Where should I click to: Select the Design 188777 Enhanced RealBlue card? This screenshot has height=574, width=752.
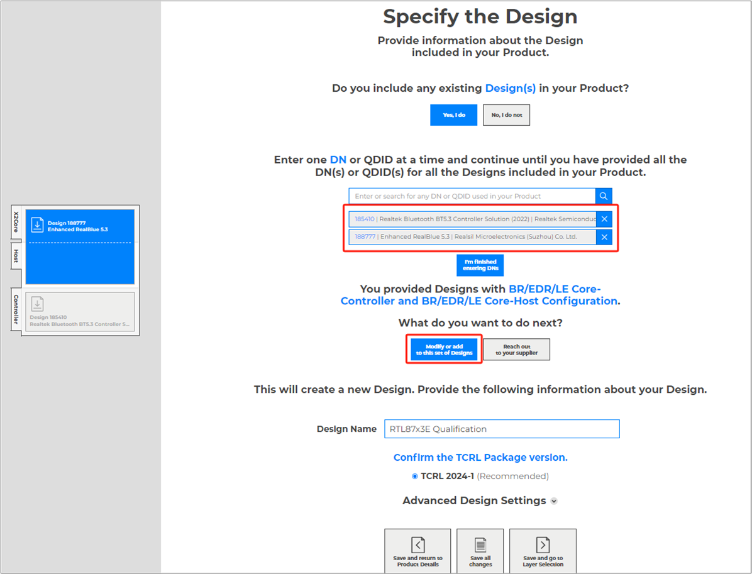[x=80, y=246]
